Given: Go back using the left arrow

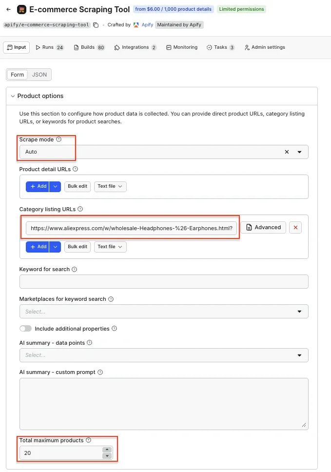Looking at the screenshot, I should point(8,9).
